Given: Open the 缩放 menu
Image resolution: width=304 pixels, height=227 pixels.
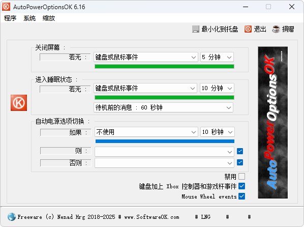Looking at the screenshot, I should tap(49, 18).
